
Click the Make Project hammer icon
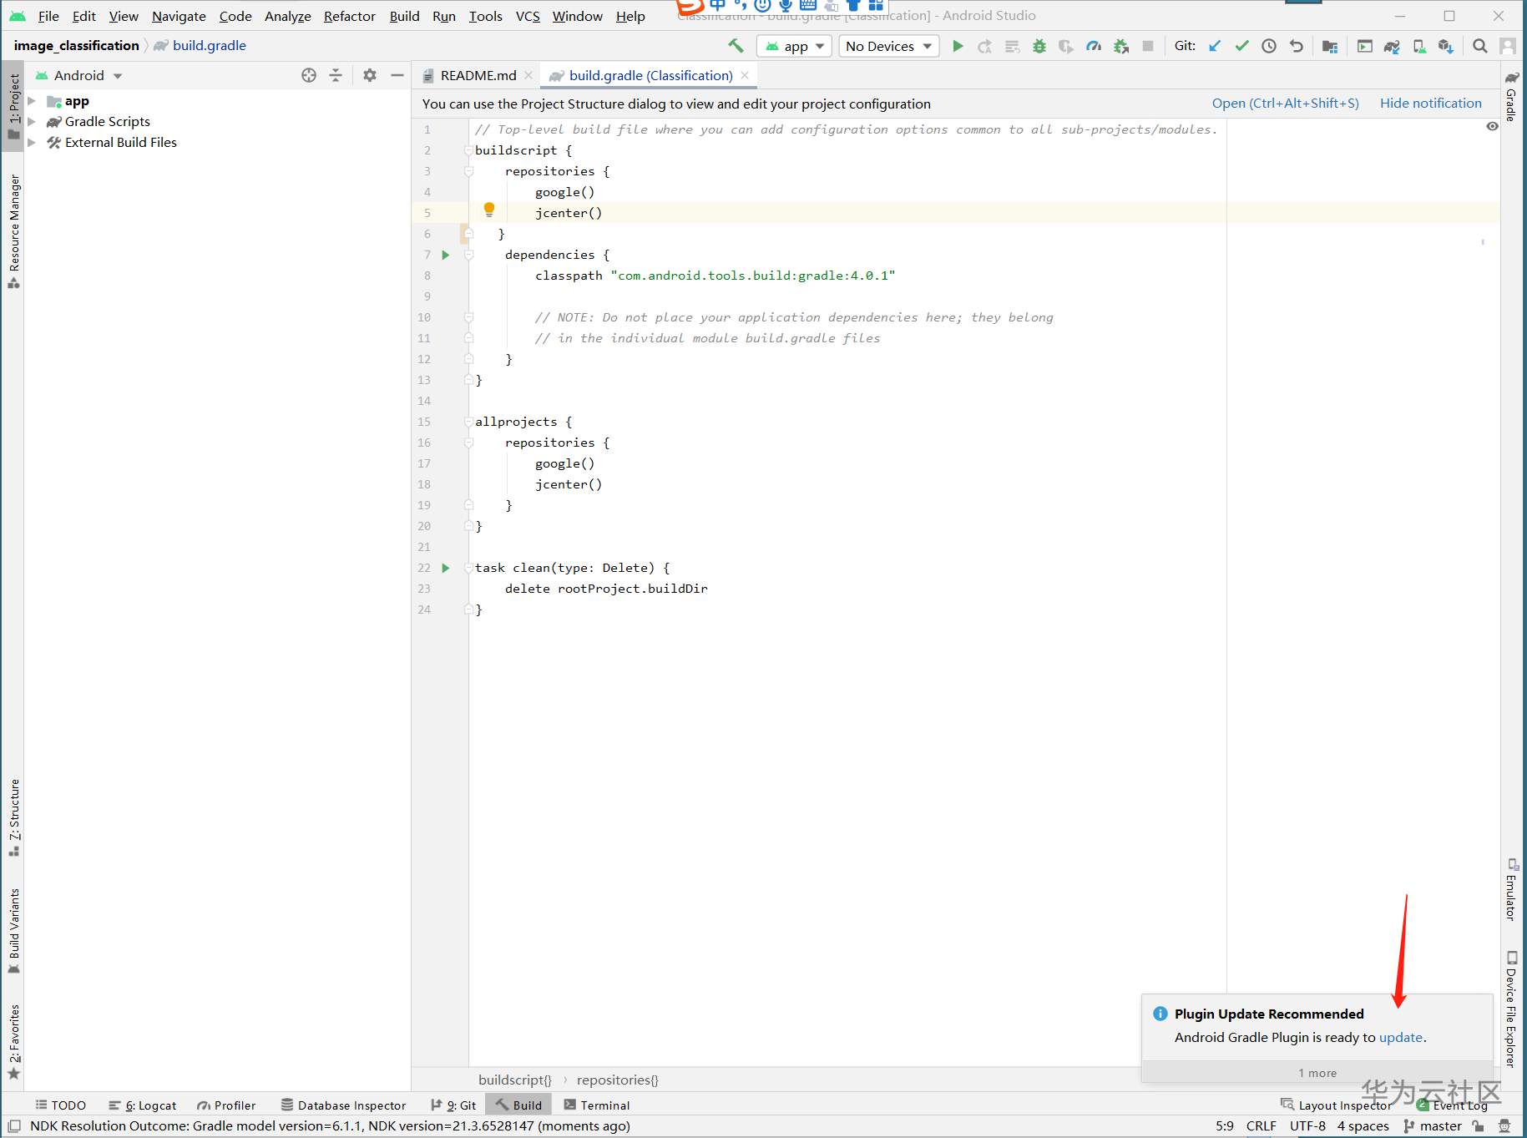[x=736, y=46]
